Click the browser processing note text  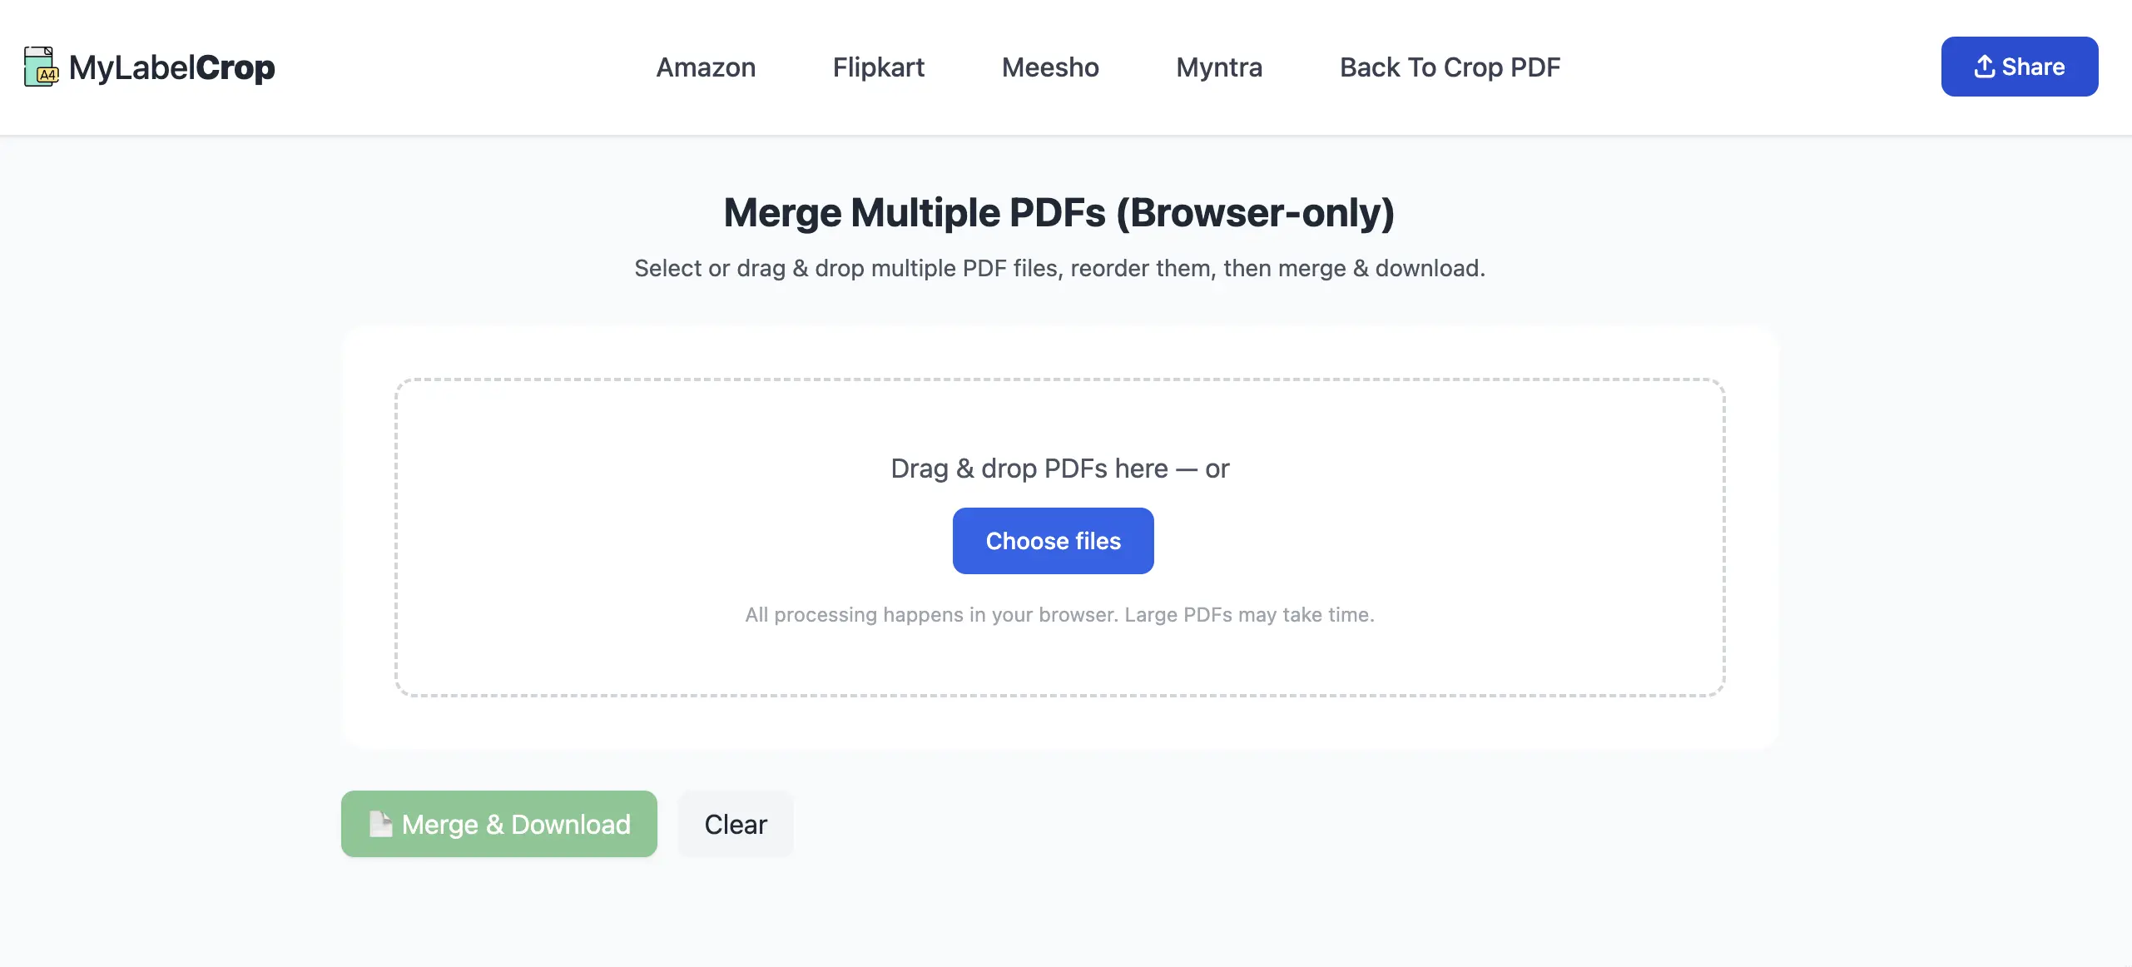(1059, 615)
